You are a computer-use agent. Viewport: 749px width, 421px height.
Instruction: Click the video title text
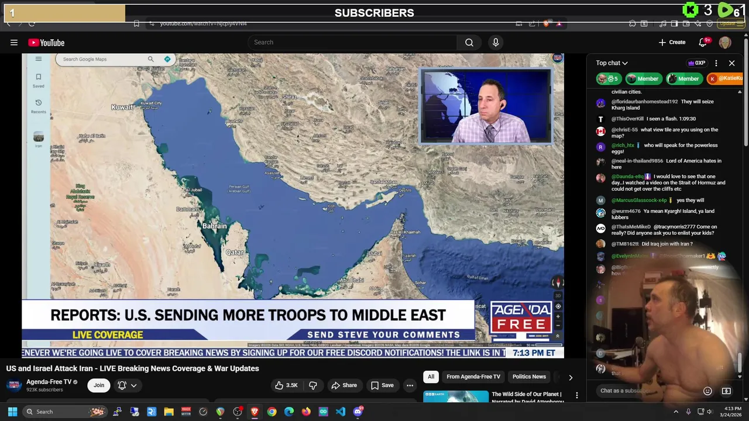click(133, 368)
